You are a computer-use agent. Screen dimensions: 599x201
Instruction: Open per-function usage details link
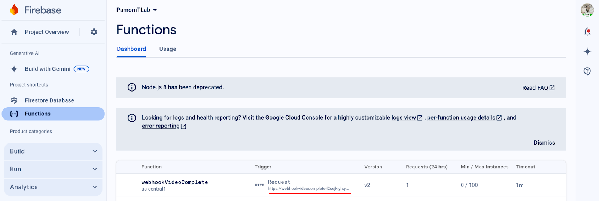point(461,118)
